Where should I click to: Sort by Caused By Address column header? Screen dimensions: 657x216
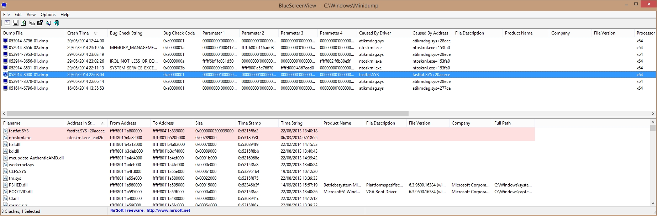coord(432,33)
